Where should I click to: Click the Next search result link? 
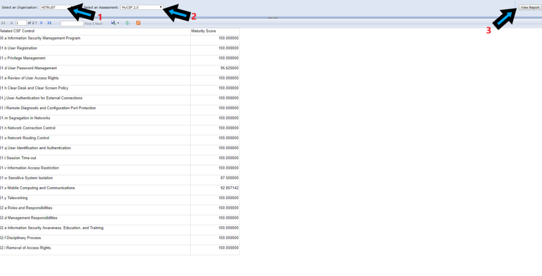[99, 24]
